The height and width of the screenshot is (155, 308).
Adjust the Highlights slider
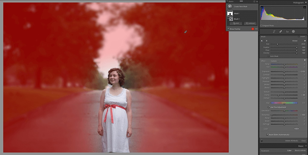(x=284, y=78)
